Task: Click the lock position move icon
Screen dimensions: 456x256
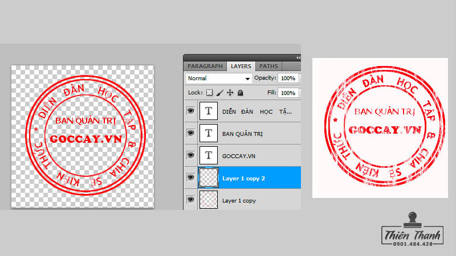Action: pyautogui.click(x=230, y=92)
